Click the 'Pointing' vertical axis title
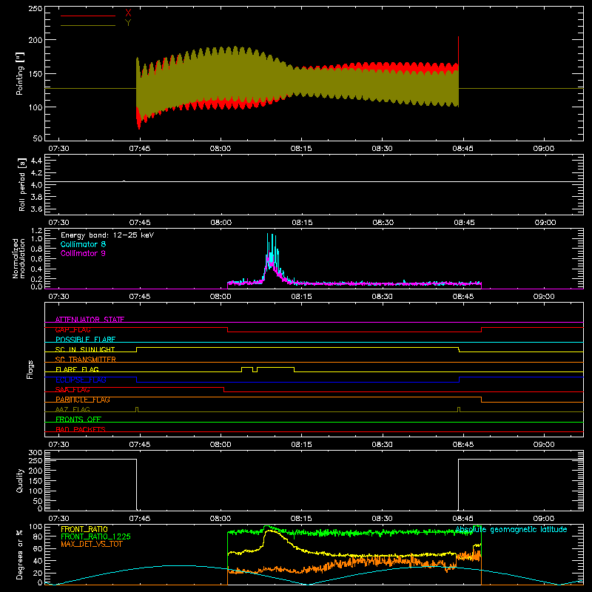 (x=20, y=73)
